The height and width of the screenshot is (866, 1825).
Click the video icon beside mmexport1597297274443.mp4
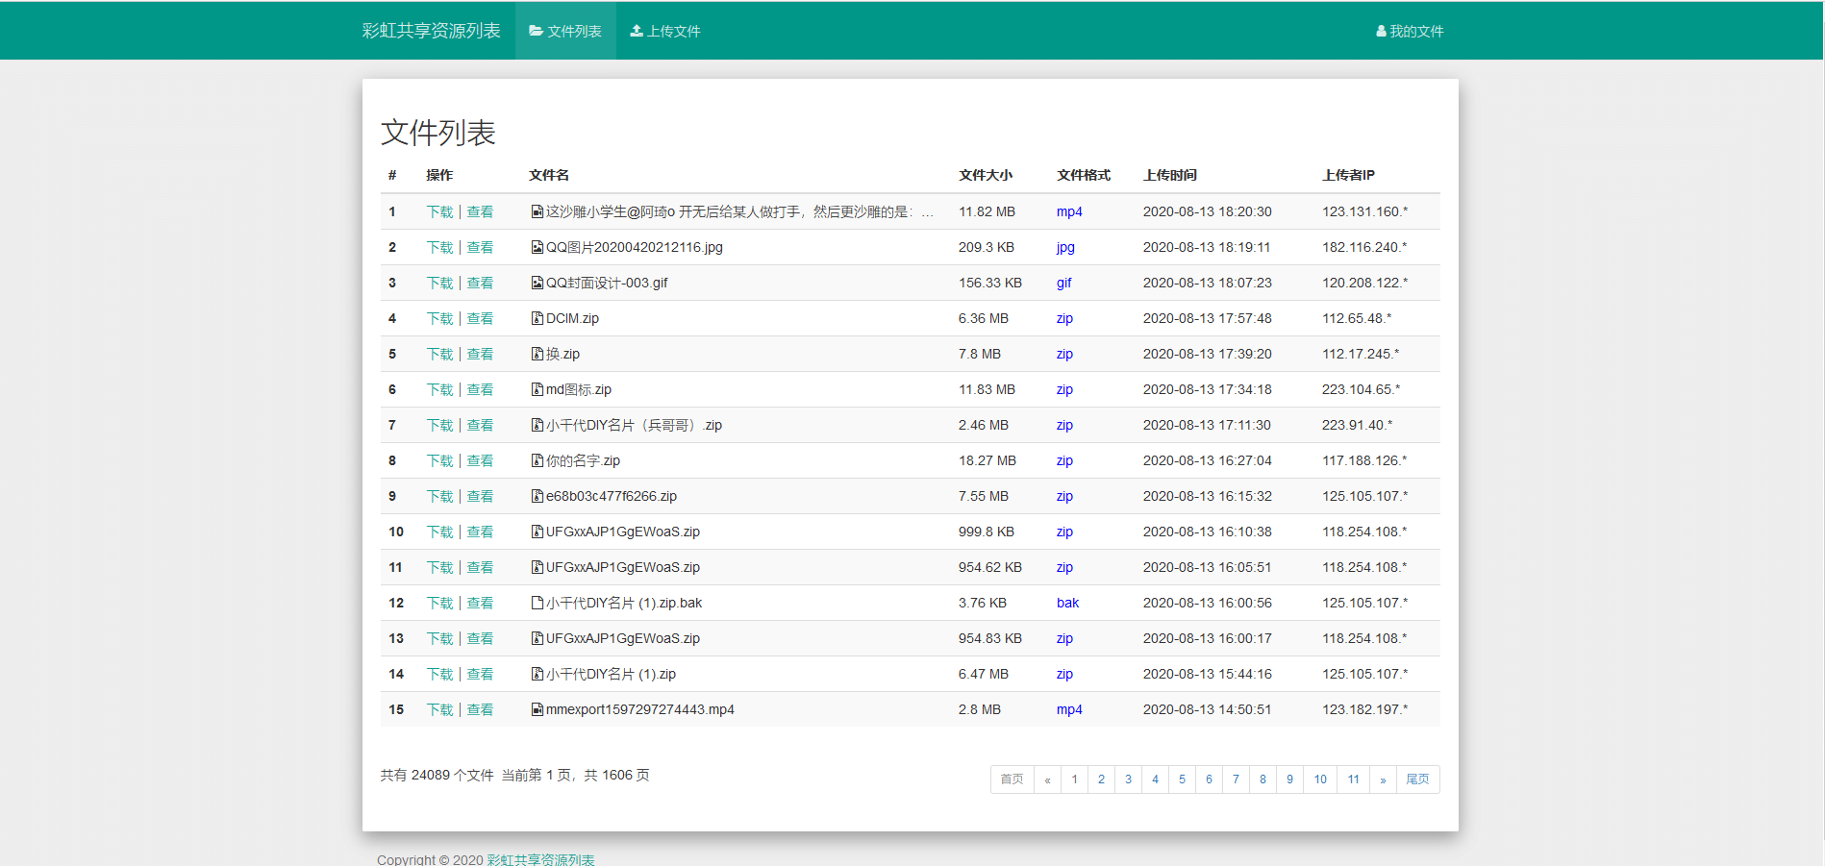click(x=537, y=709)
